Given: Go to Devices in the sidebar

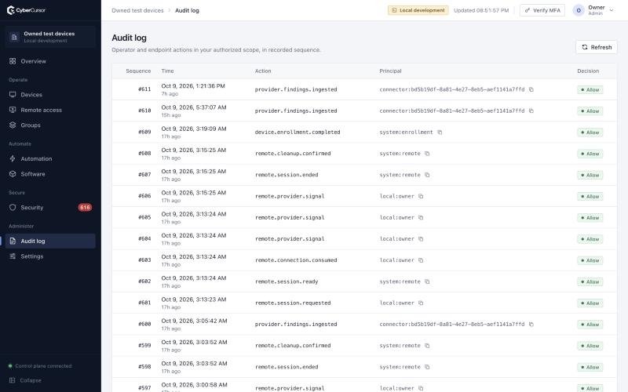Looking at the screenshot, I should point(50,95).
